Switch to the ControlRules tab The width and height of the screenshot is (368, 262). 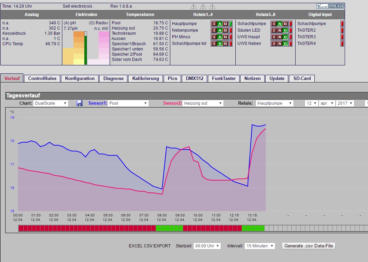click(x=42, y=78)
